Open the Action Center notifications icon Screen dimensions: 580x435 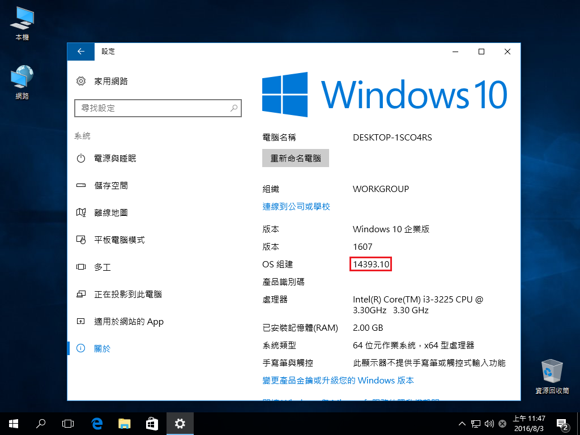click(x=562, y=424)
